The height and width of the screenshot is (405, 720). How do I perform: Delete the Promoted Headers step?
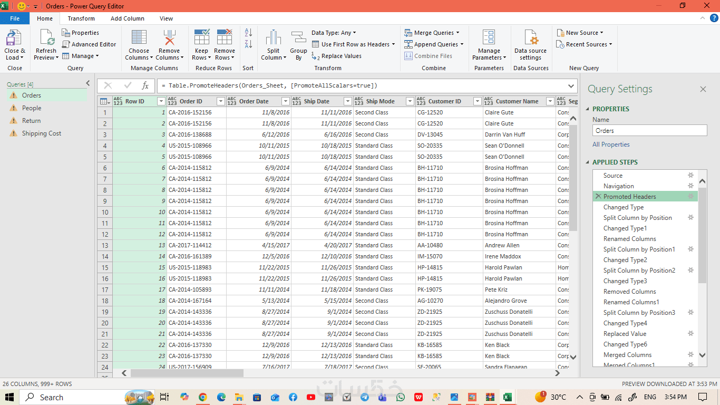click(598, 196)
